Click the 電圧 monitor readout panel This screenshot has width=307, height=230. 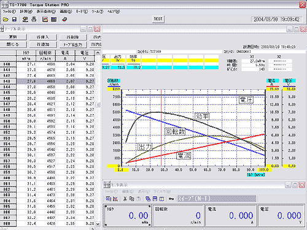(281, 215)
